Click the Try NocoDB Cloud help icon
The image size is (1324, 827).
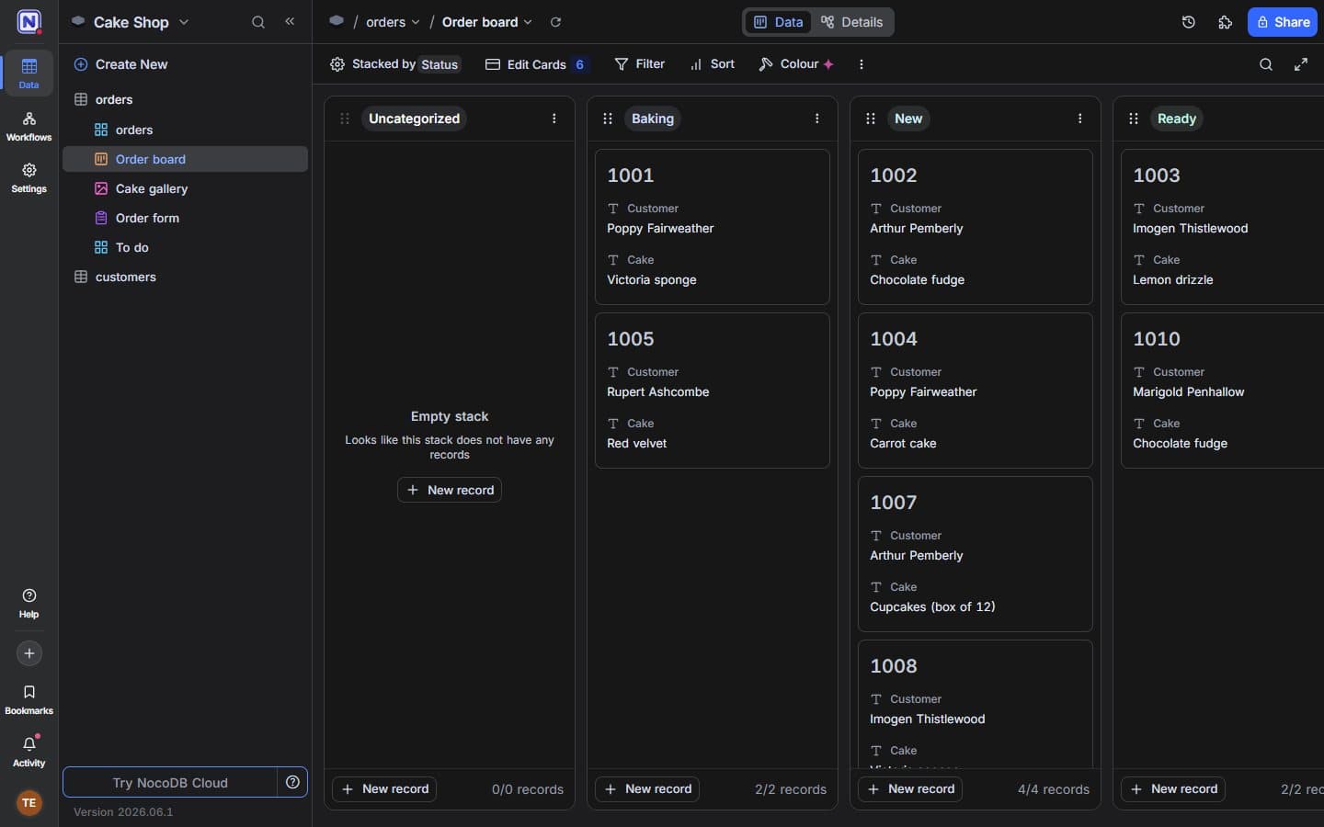pos(292,782)
